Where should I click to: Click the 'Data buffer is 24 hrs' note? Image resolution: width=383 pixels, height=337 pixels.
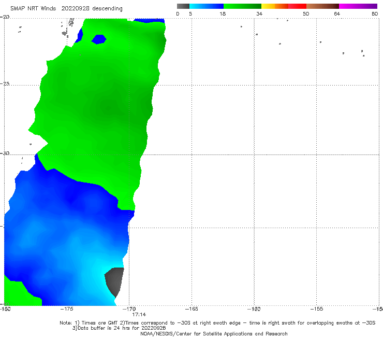click(119, 328)
